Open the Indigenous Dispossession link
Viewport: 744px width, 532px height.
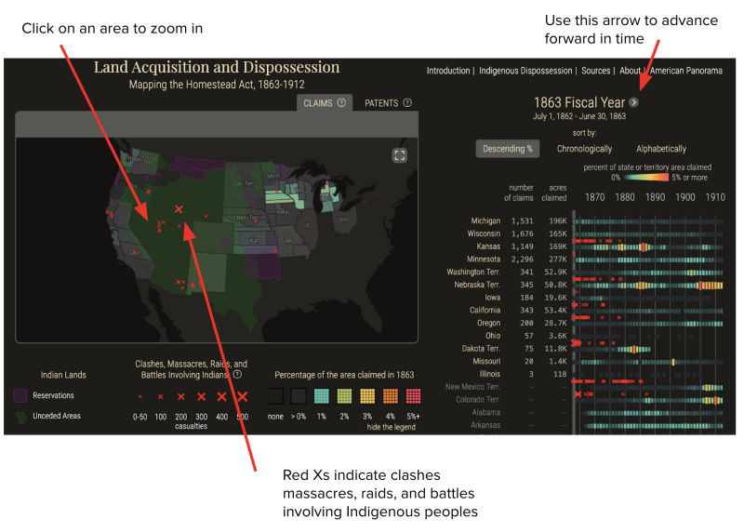tap(525, 71)
